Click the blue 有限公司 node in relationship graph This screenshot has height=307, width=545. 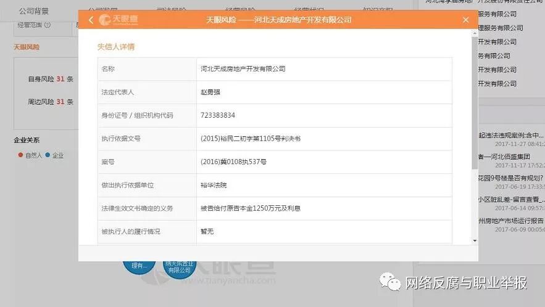[180, 269]
